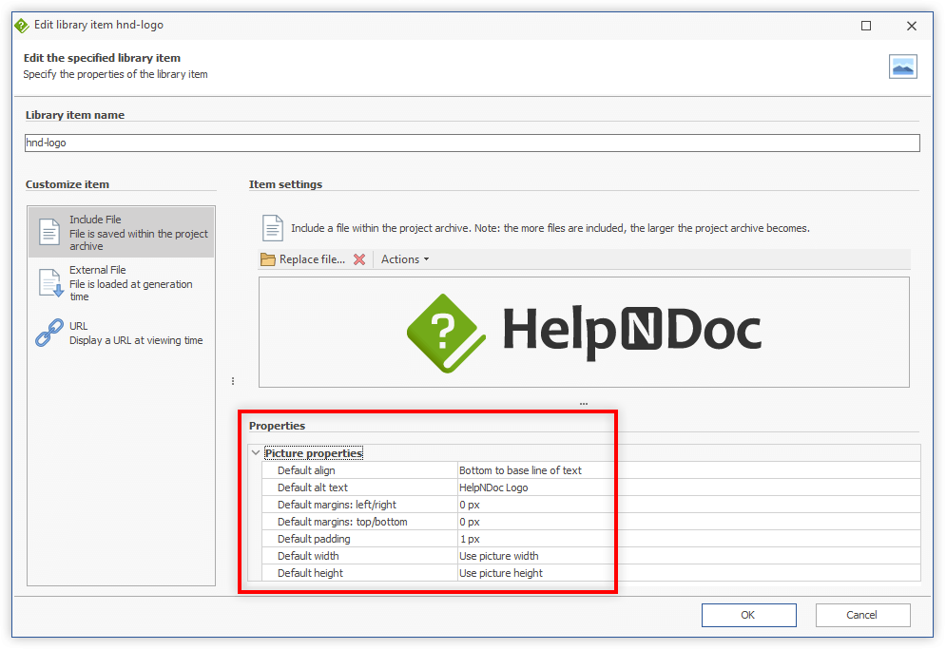
Task: Open the Actions dropdown menu
Action: pyautogui.click(x=405, y=259)
